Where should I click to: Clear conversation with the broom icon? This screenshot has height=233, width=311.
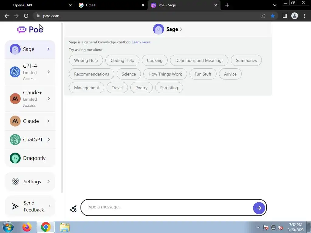[x=73, y=208]
